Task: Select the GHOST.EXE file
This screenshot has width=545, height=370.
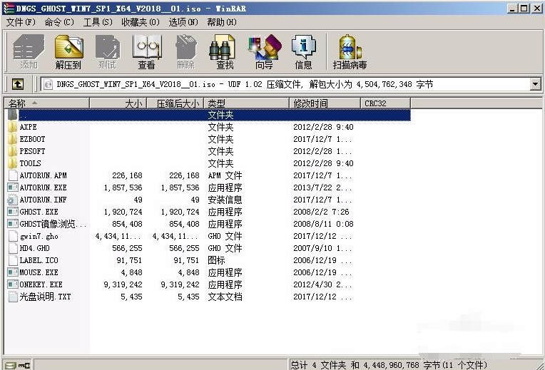Action: coord(39,212)
